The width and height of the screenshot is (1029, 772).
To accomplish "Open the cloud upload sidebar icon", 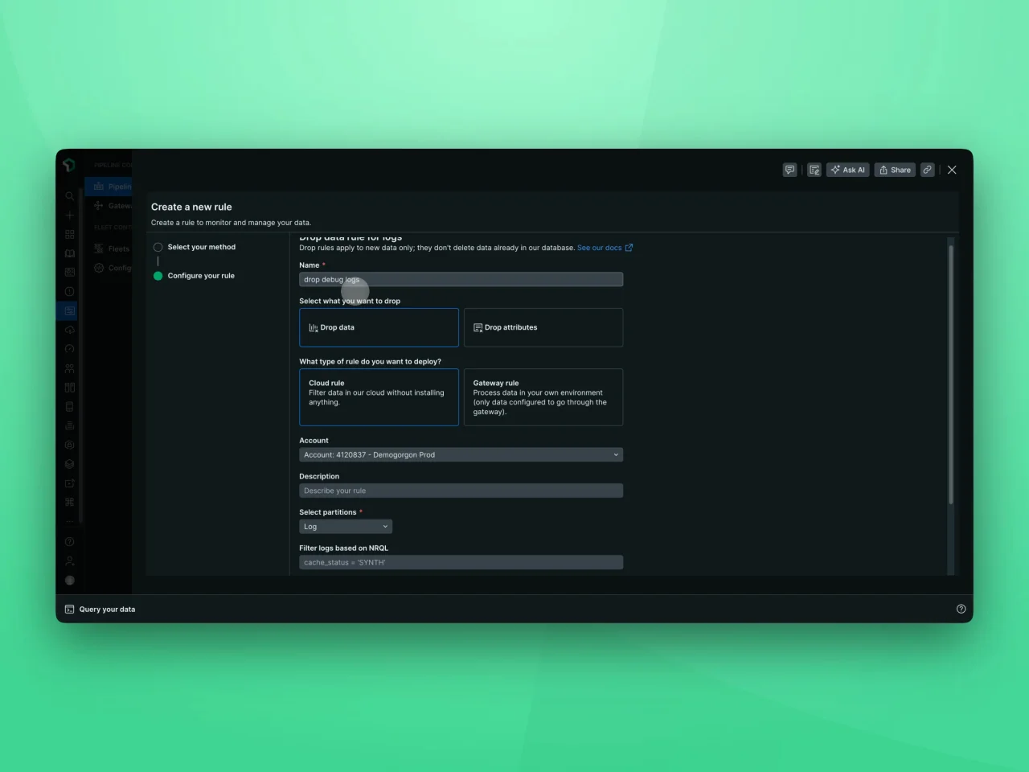I will [69, 330].
